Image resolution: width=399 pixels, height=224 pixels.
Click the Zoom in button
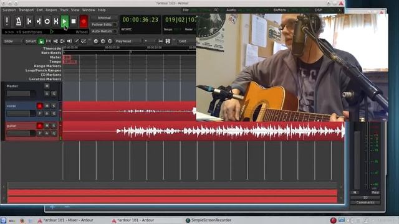[x=103, y=41]
